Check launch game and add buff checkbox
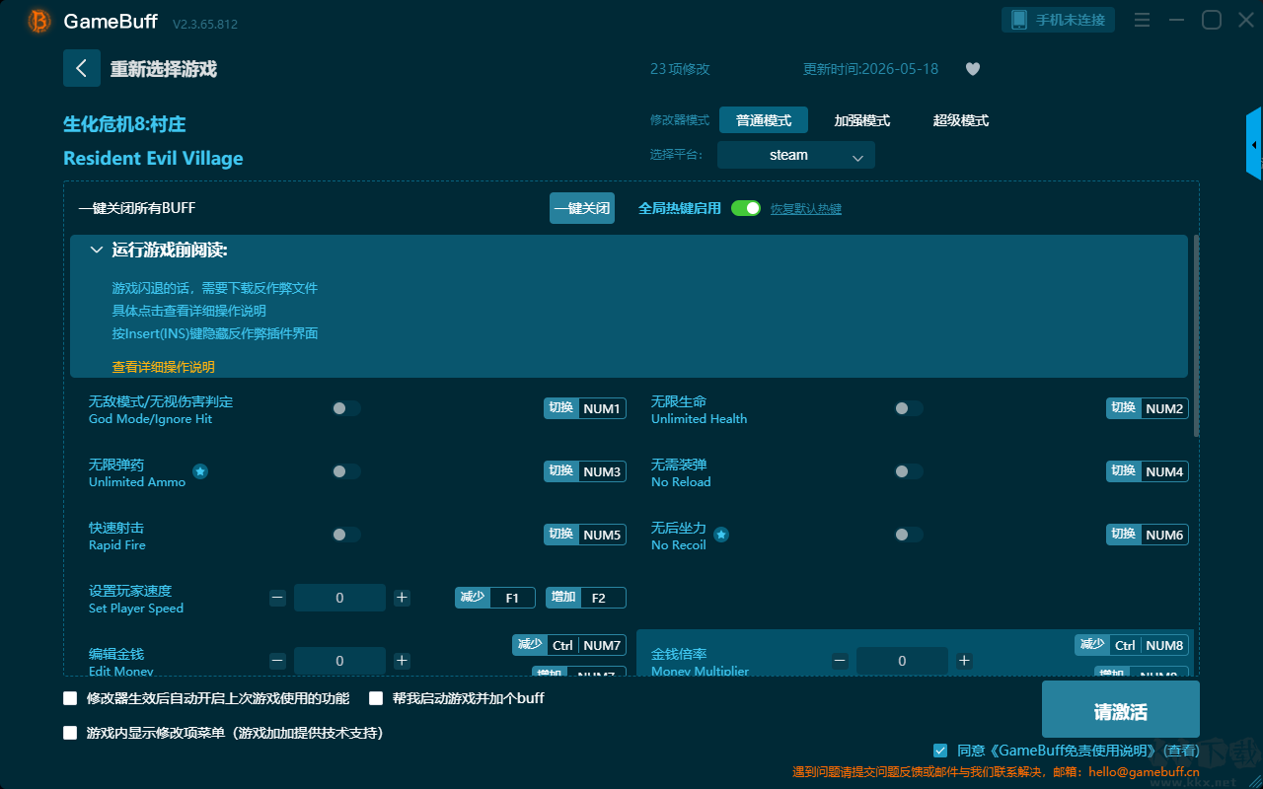1263x789 pixels. click(376, 698)
